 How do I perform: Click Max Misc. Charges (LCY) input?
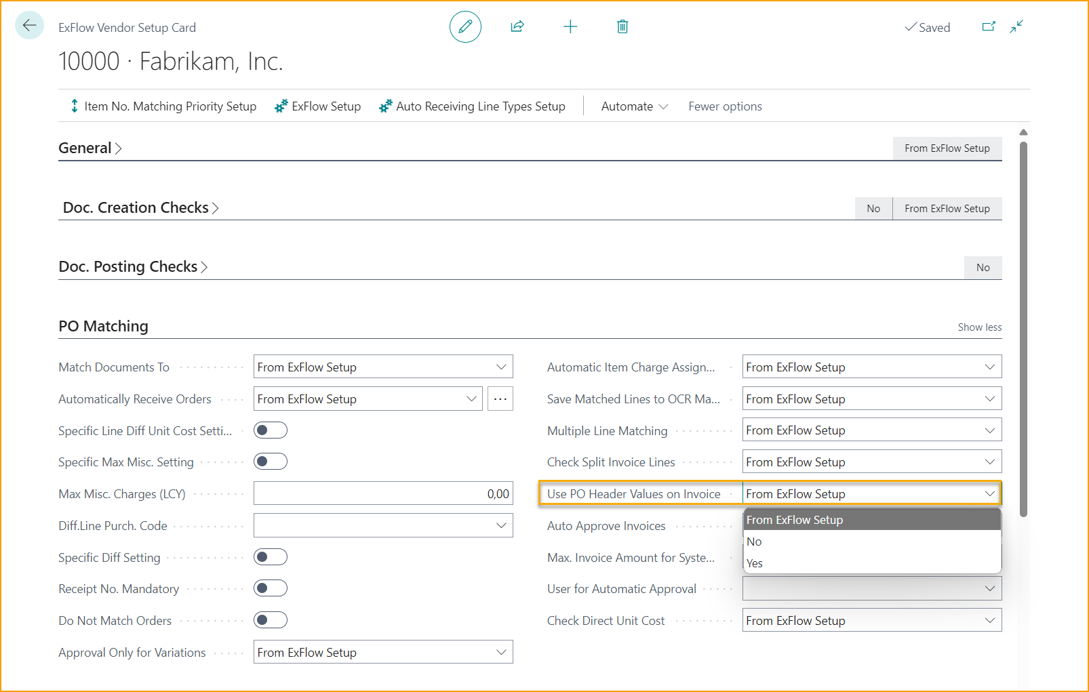click(383, 493)
